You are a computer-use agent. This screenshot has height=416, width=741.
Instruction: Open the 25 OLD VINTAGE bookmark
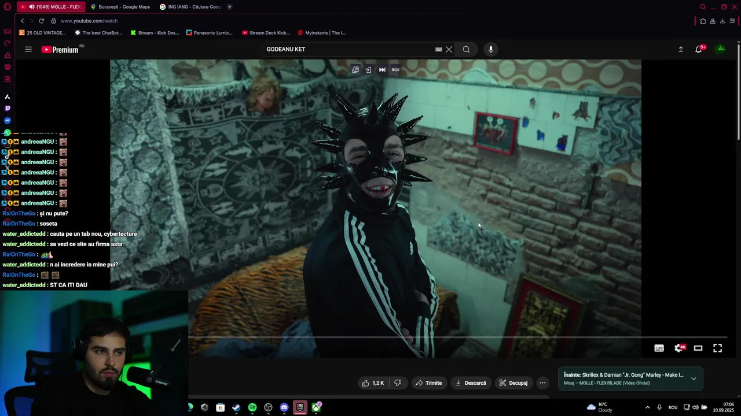click(x=42, y=33)
